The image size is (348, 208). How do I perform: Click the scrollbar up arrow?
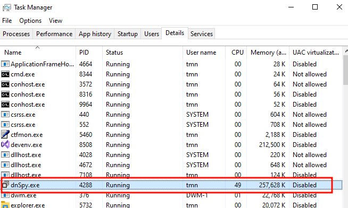click(346, 51)
